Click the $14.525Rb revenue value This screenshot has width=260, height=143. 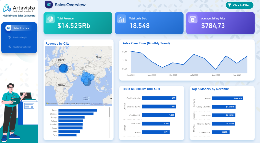click(x=74, y=26)
